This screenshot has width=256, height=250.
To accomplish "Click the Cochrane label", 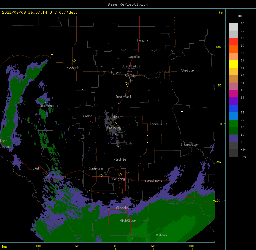I will (96, 169).
